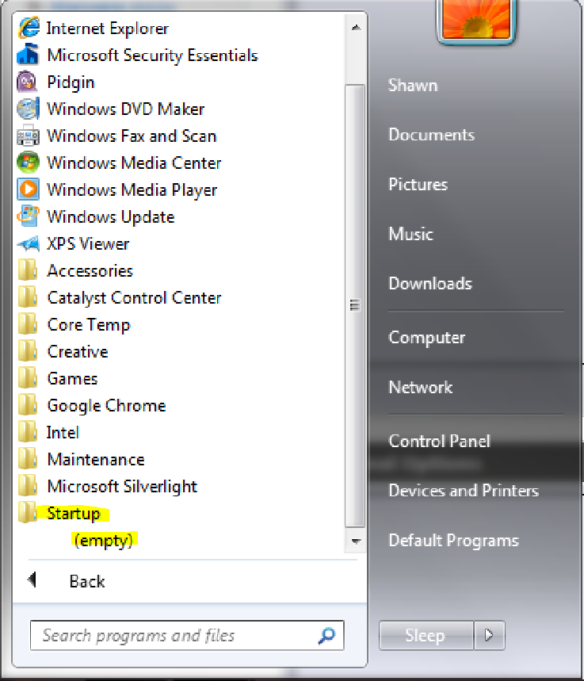Launch Microsoft Security Essentials
584x681 pixels.
tap(152, 55)
